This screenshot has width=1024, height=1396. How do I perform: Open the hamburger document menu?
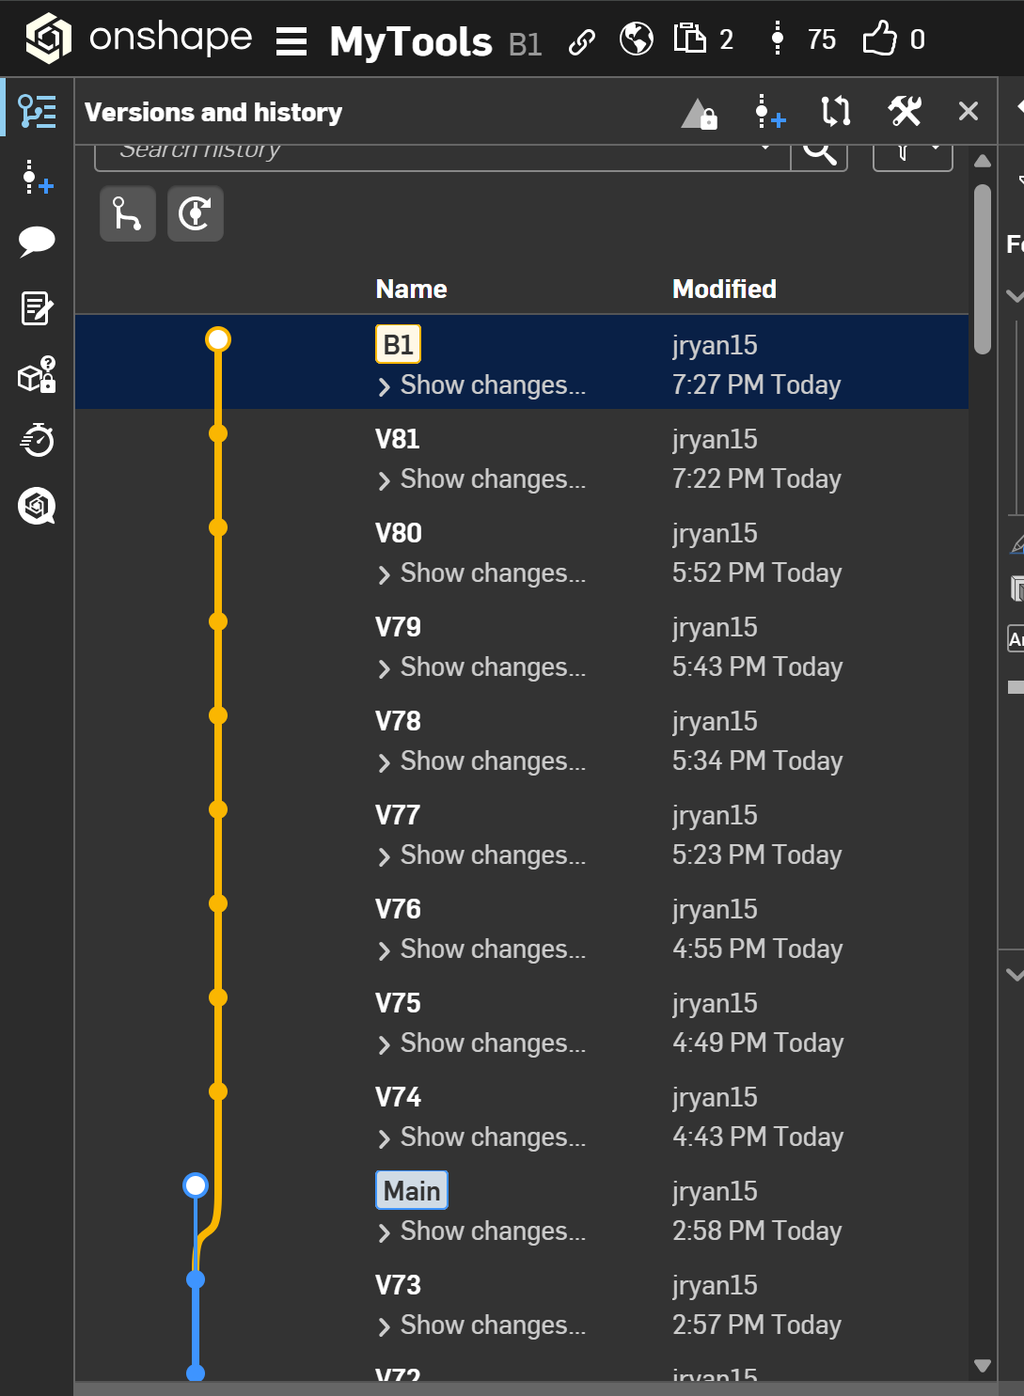click(x=291, y=41)
